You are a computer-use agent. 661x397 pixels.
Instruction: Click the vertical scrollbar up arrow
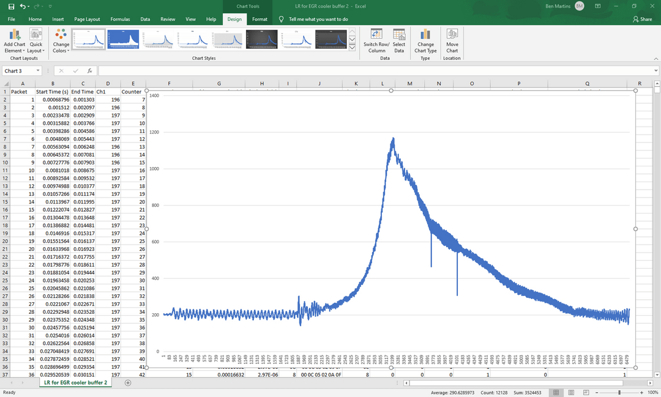657,83
